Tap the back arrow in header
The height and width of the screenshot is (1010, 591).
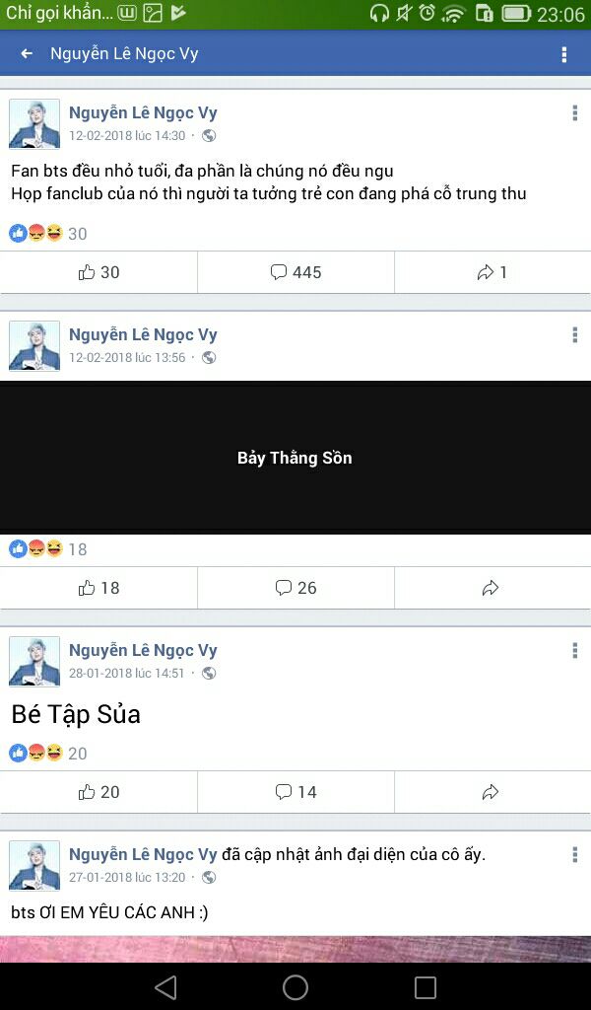click(27, 53)
